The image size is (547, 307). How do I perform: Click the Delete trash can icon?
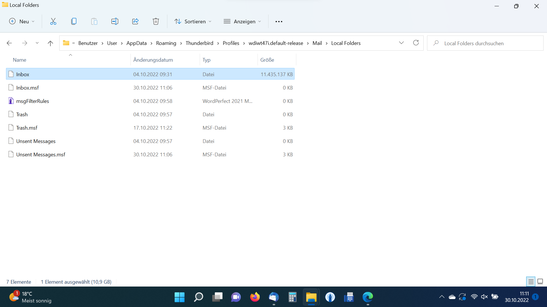(x=156, y=21)
